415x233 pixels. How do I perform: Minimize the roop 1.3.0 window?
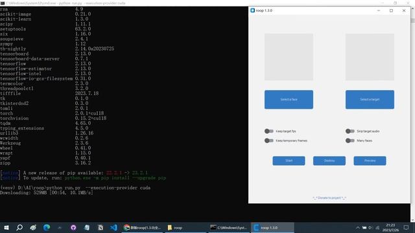379,10
